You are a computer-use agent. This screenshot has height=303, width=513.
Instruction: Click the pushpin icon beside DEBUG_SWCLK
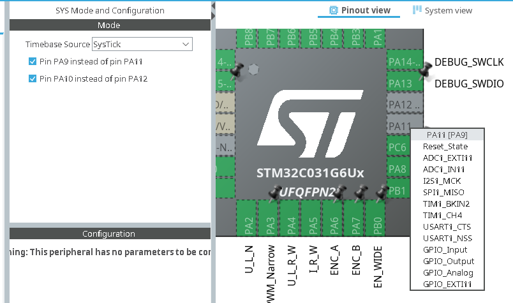426,70
